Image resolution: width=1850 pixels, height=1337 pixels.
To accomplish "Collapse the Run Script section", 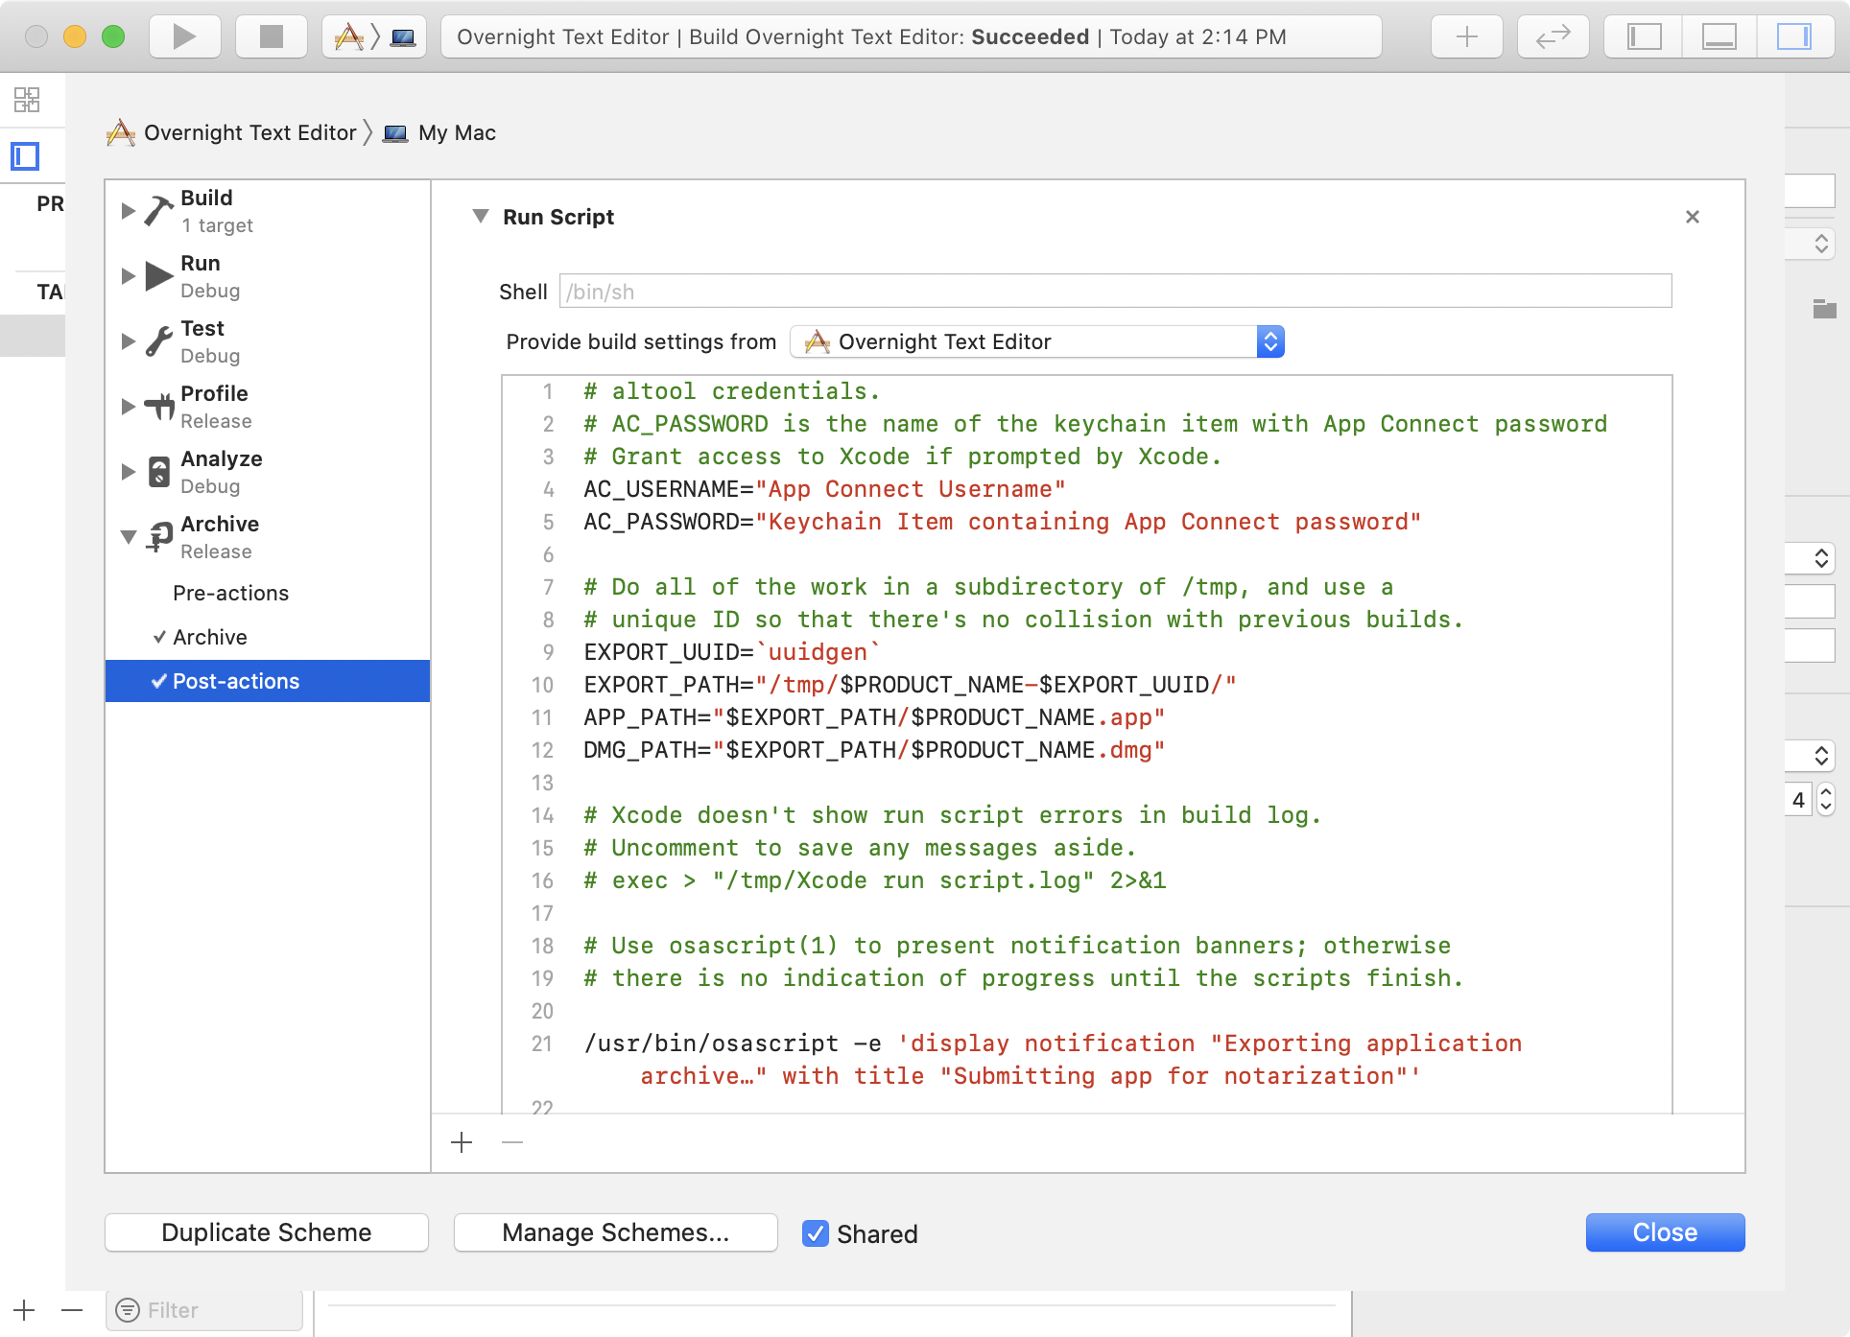I will [x=481, y=217].
